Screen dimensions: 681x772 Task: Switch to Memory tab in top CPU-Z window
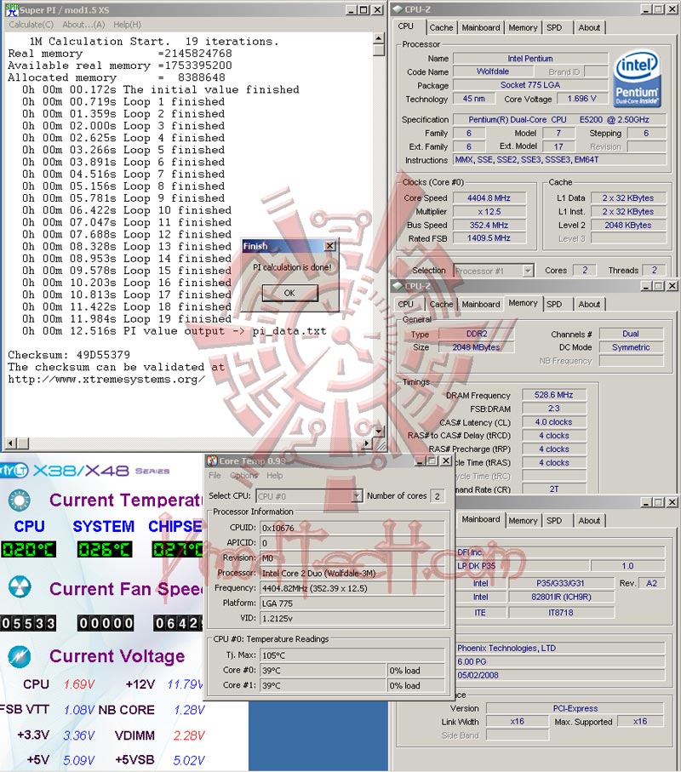(523, 28)
